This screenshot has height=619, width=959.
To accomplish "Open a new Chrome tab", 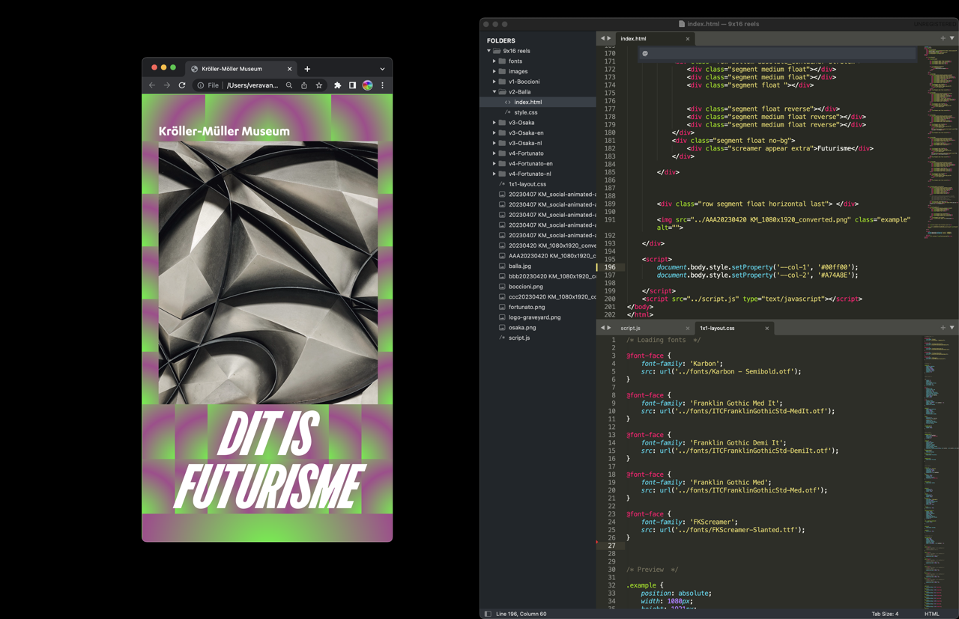I will pyautogui.click(x=307, y=69).
